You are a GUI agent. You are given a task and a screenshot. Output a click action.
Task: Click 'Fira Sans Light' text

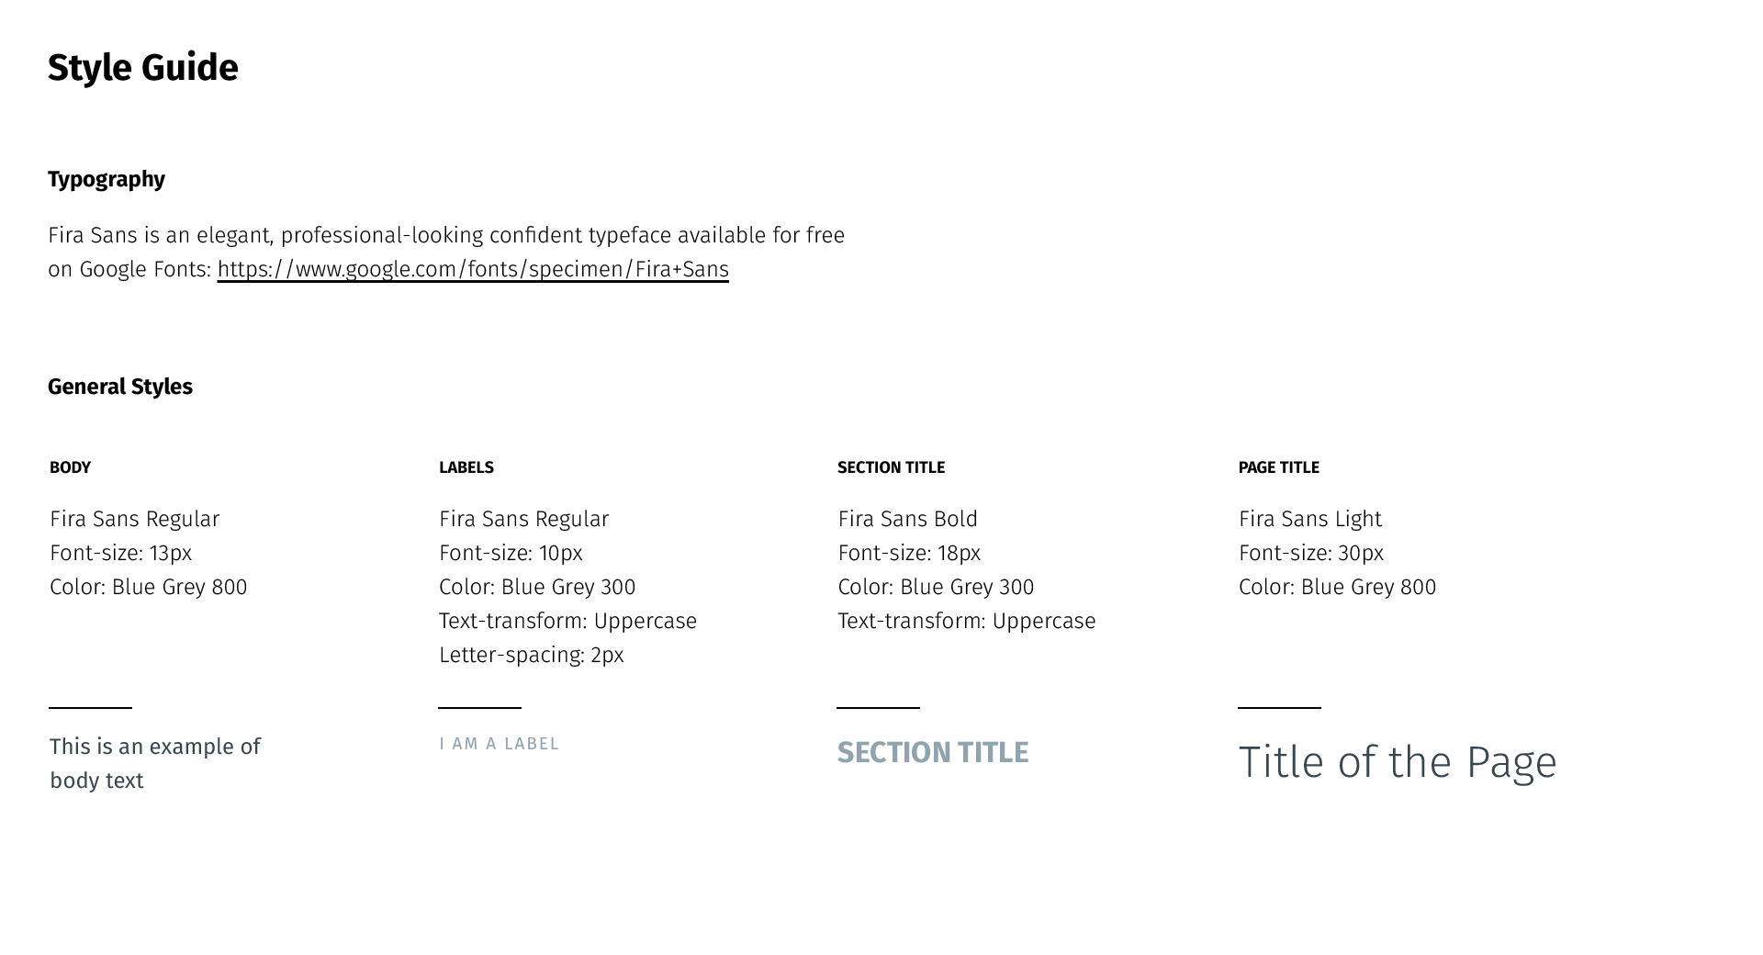(x=1309, y=520)
